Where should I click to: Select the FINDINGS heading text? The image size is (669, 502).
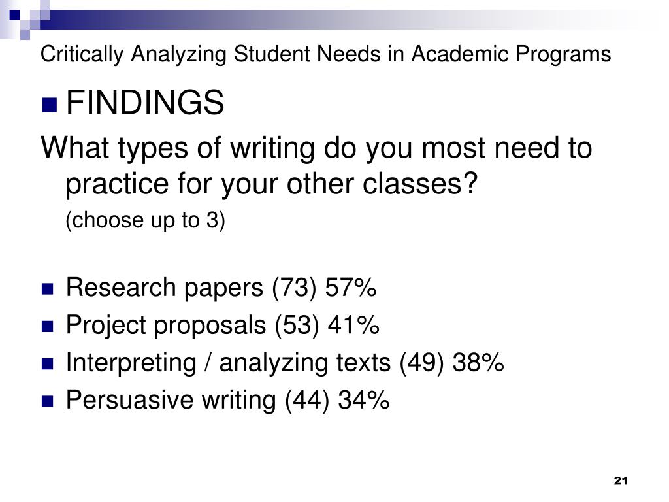pyautogui.click(x=145, y=103)
